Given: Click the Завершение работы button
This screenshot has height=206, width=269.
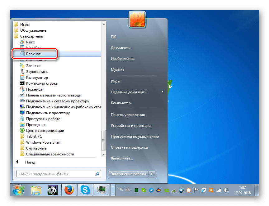Looking at the screenshot, I should [128, 174].
